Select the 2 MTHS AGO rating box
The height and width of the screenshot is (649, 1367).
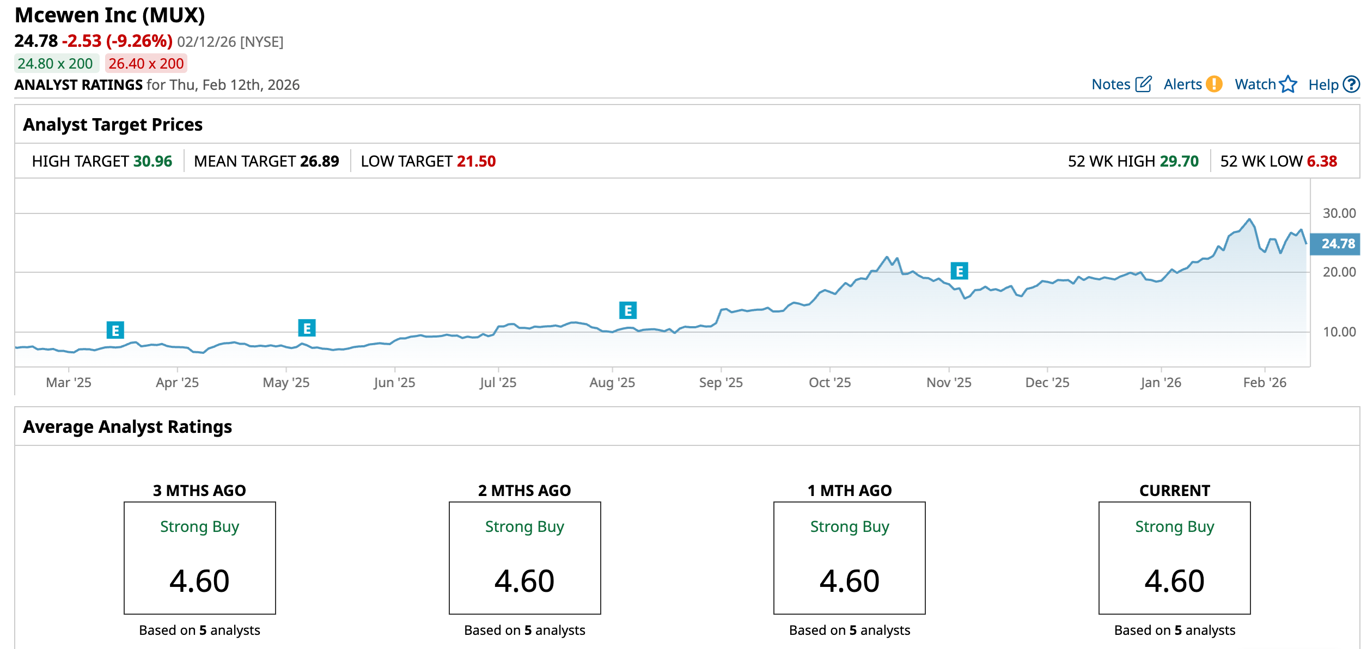pos(524,558)
